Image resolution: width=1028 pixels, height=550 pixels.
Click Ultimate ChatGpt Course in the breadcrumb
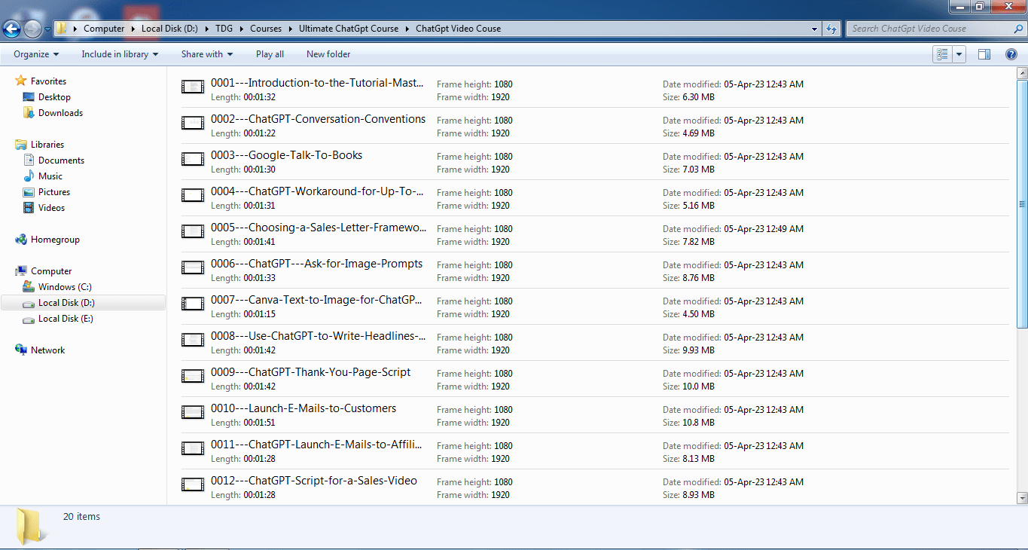[x=349, y=29]
